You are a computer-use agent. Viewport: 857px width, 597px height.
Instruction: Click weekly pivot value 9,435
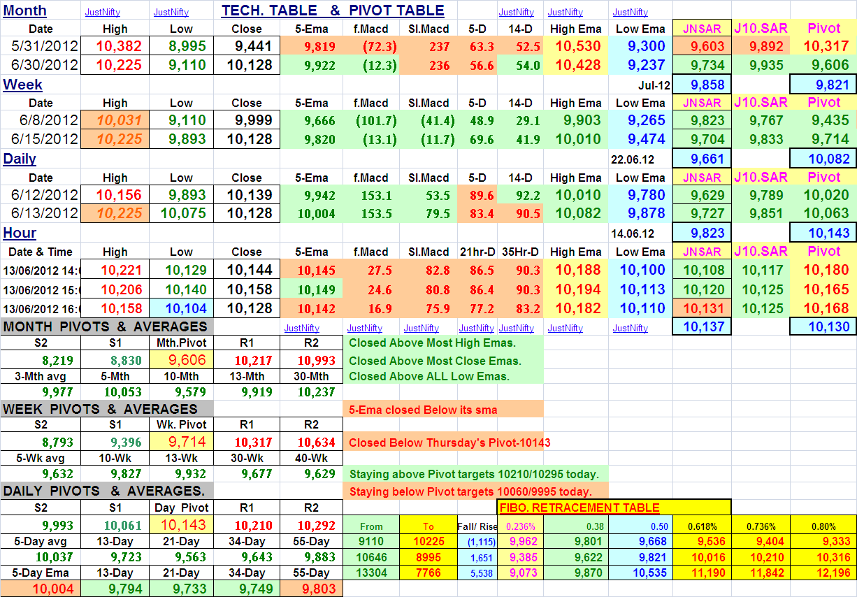[823, 120]
